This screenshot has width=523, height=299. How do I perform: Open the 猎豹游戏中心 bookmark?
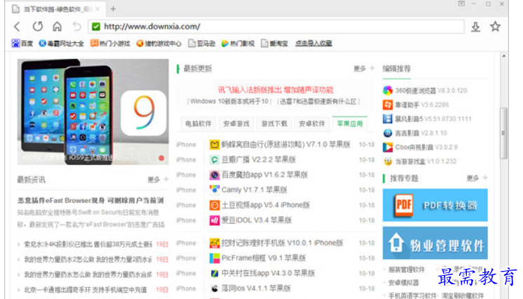click(x=158, y=44)
